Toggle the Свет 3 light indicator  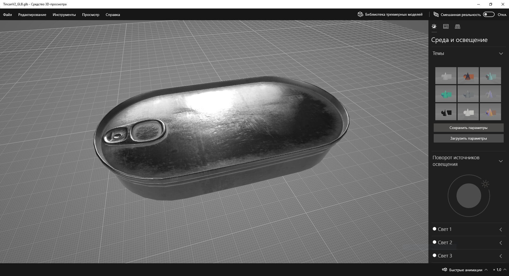click(434, 255)
